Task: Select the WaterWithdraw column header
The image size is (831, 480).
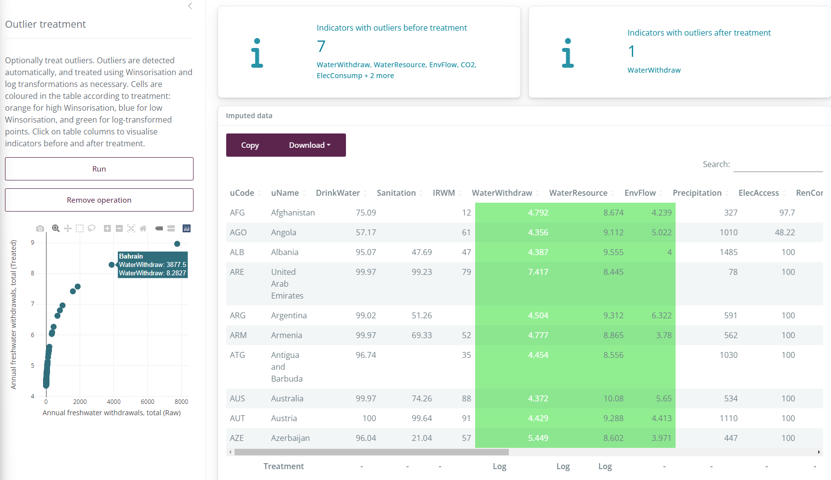Action: (x=505, y=193)
